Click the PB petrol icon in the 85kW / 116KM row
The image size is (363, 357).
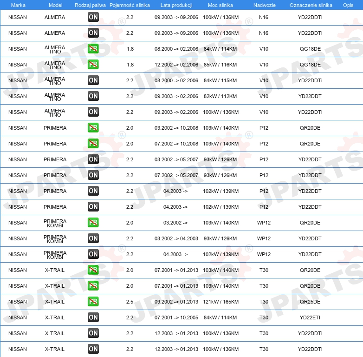93,65
